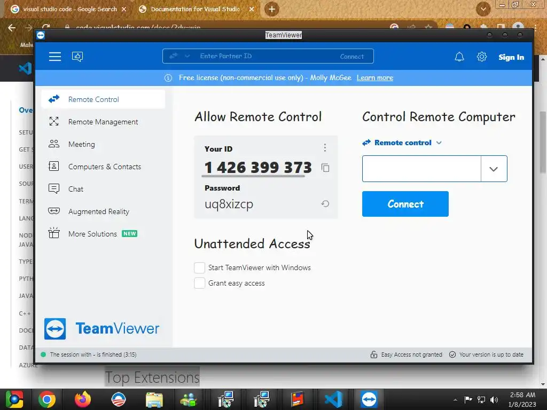Copy Your ID with the copy icon
Screen dimensions: 547x410
point(325,168)
